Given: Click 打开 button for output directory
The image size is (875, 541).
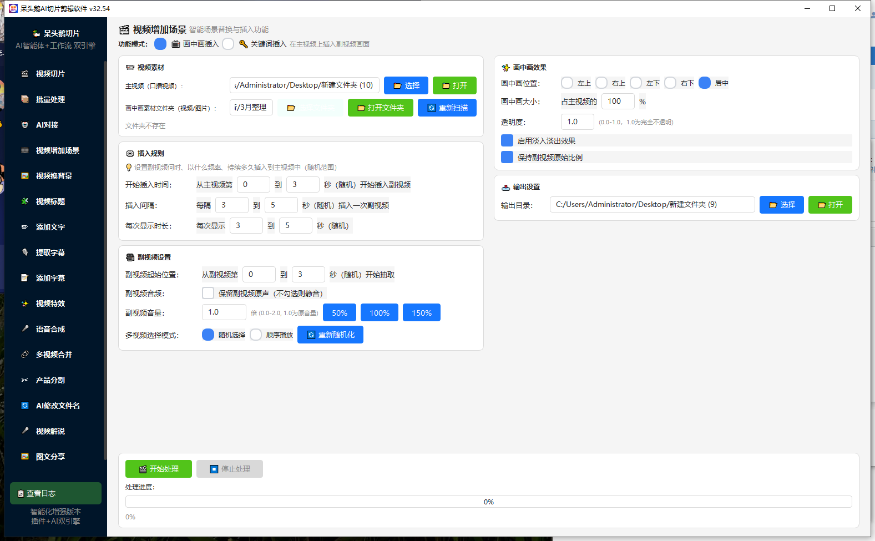Looking at the screenshot, I should pyautogui.click(x=830, y=205).
